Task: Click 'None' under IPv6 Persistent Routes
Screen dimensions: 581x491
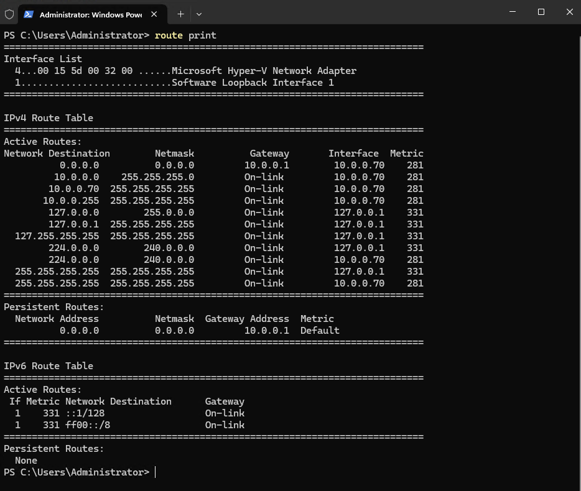Action: pyautogui.click(x=26, y=461)
